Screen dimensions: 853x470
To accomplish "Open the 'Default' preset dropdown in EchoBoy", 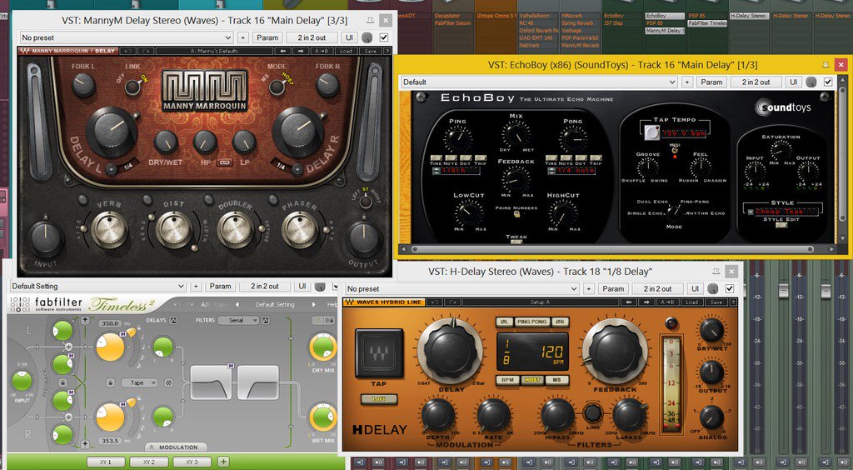I will tap(539, 82).
